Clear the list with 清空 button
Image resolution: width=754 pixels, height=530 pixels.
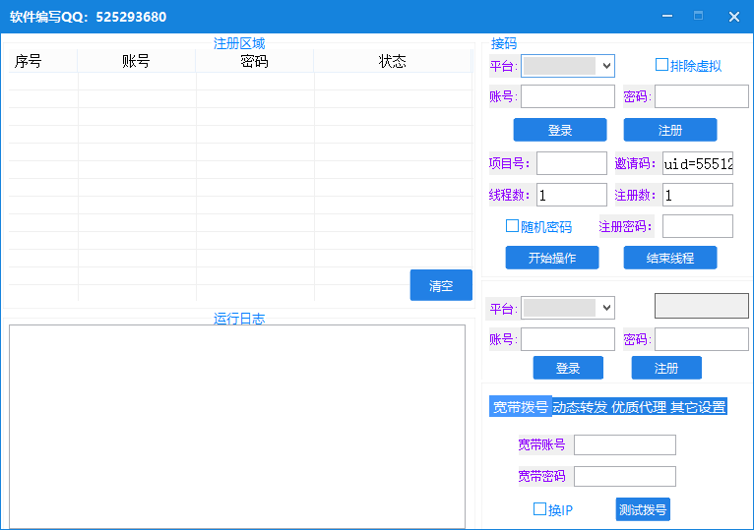point(441,286)
